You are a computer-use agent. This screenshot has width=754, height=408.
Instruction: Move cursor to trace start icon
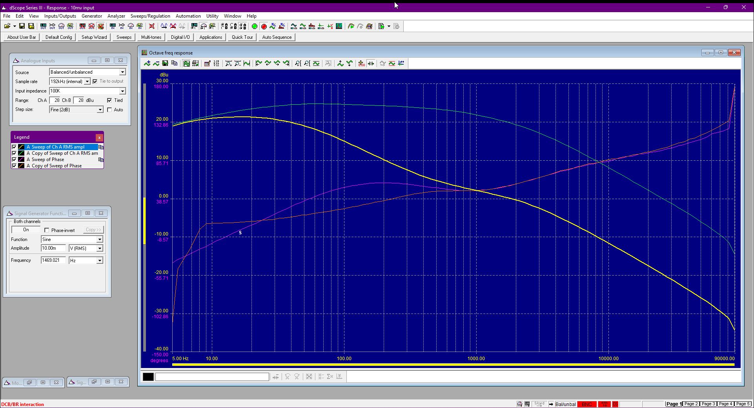click(259, 63)
